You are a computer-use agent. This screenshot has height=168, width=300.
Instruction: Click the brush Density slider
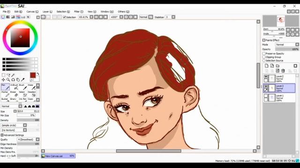(28, 120)
